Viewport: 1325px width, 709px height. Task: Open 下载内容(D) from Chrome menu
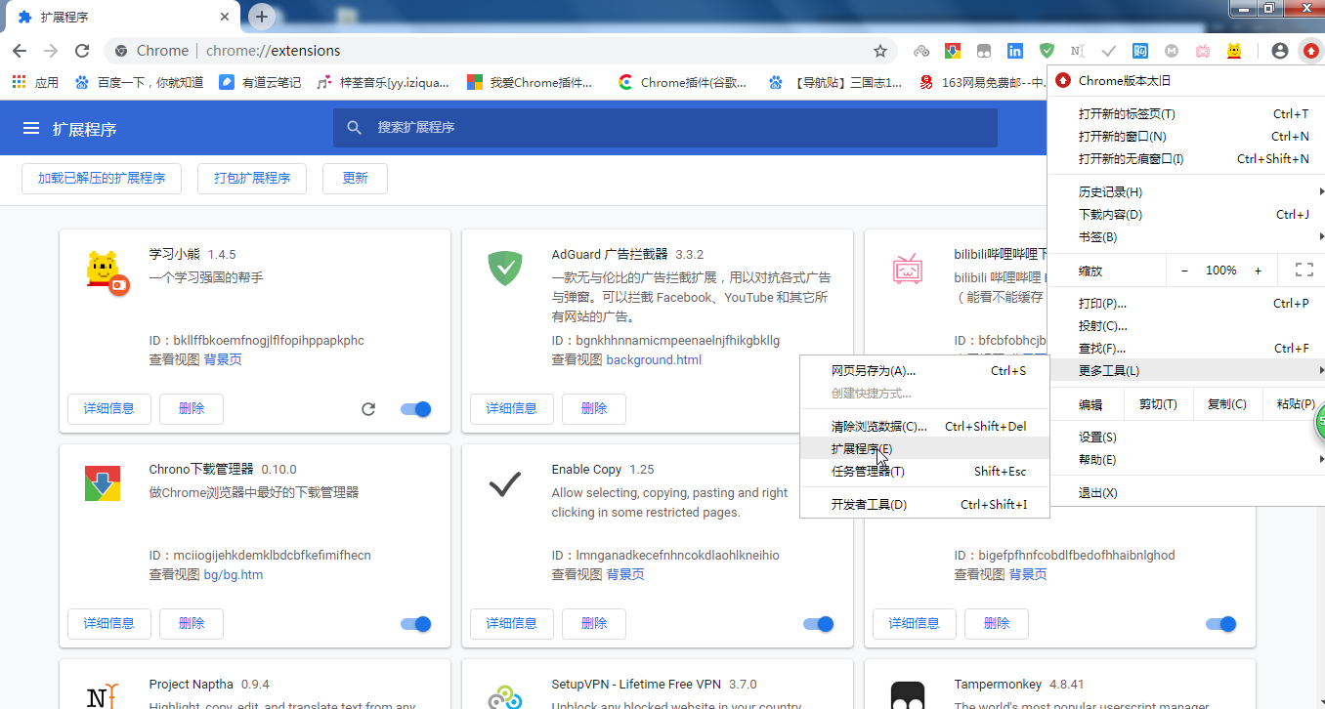(1185, 214)
